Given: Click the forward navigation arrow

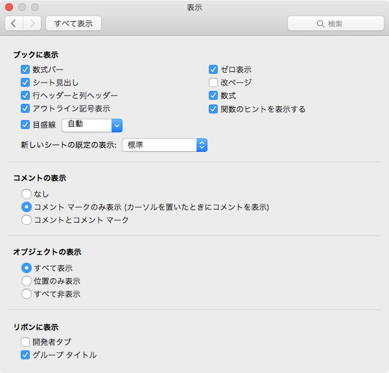Looking at the screenshot, I should point(32,24).
